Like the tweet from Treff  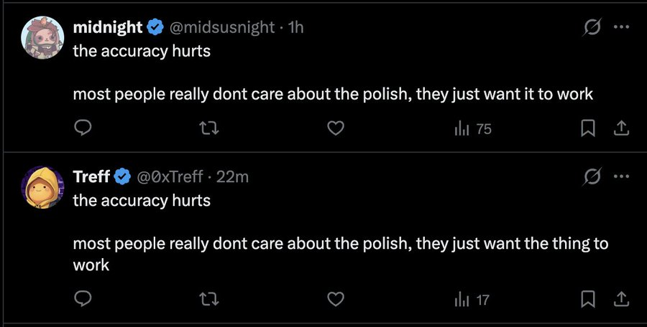pyautogui.click(x=336, y=299)
